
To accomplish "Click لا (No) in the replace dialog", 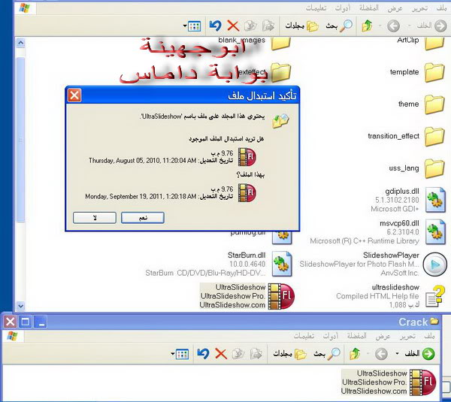I will tap(95, 218).
